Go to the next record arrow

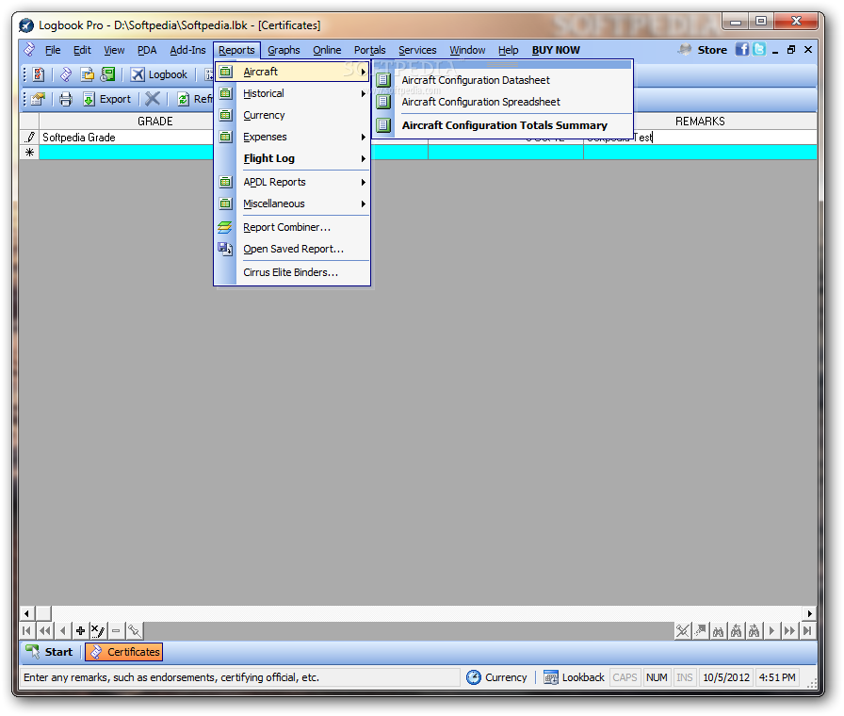tap(771, 630)
